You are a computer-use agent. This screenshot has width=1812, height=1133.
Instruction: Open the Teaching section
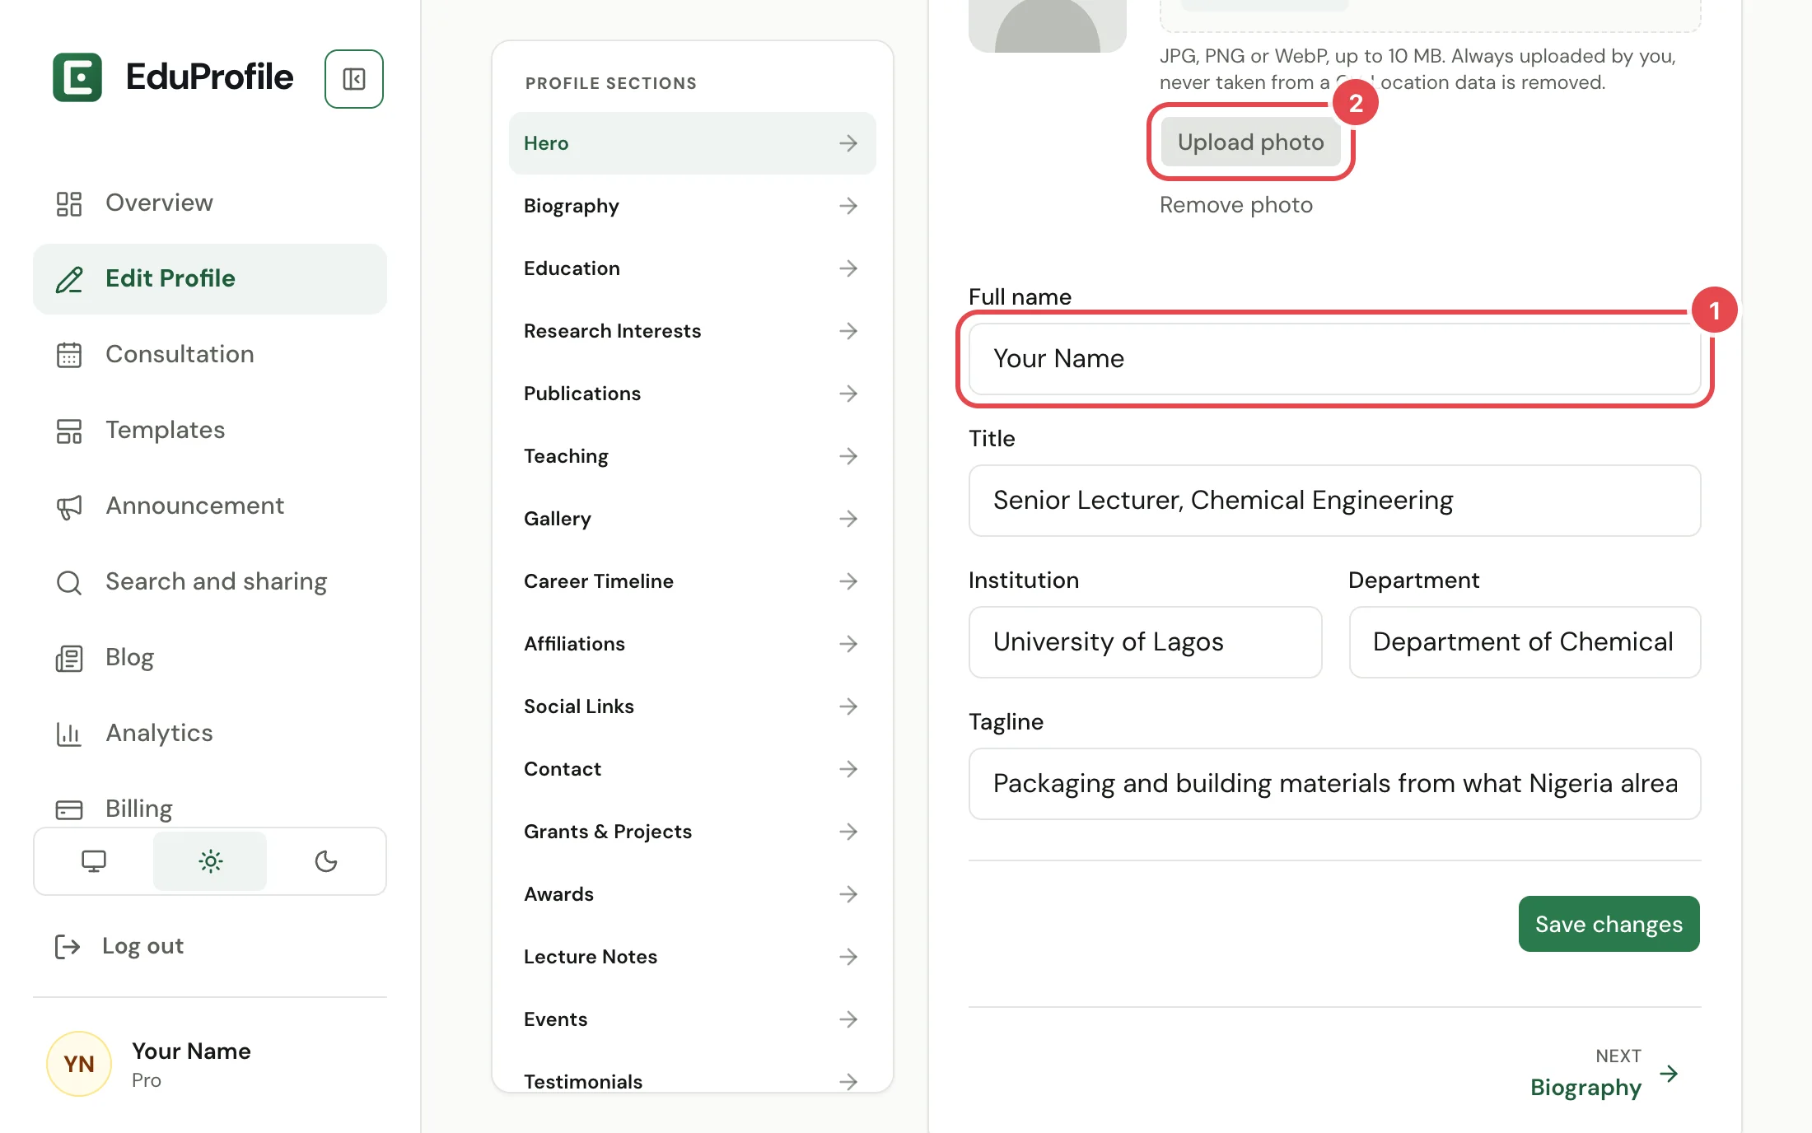(692, 456)
